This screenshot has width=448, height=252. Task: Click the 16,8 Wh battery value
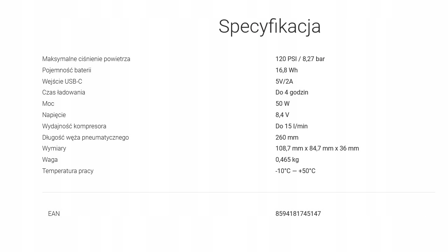point(286,70)
